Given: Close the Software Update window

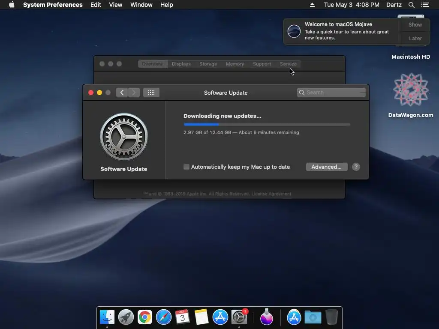Looking at the screenshot, I should pos(91,93).
